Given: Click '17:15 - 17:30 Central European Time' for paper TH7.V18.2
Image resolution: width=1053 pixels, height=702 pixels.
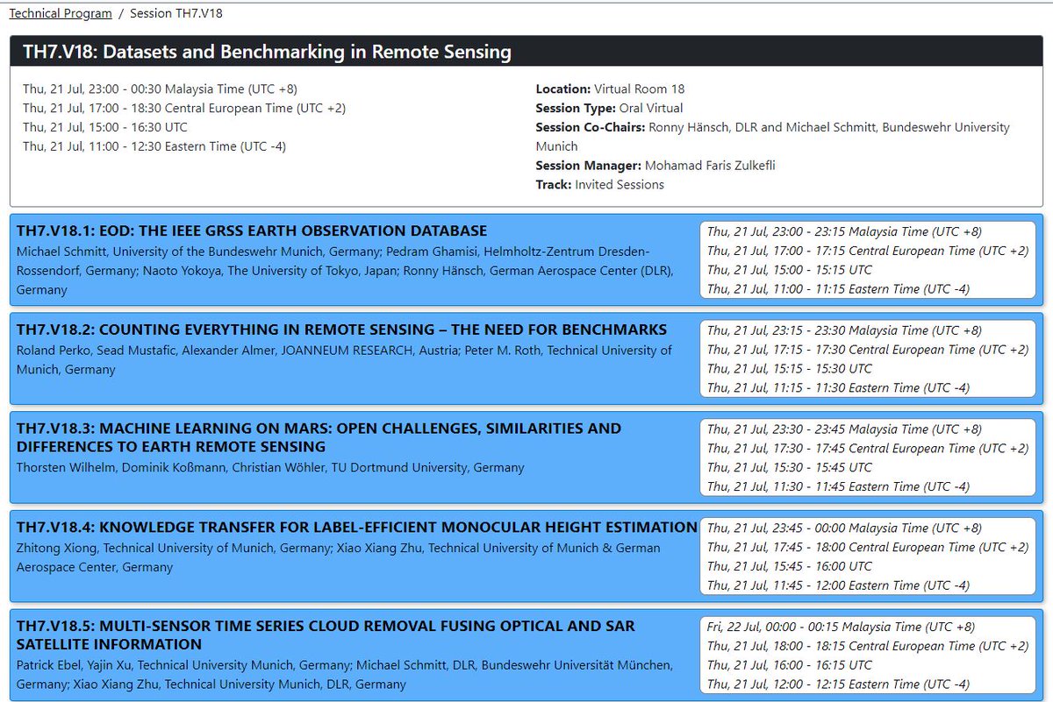Looking at the screenshot, I should tap(867, 350).
